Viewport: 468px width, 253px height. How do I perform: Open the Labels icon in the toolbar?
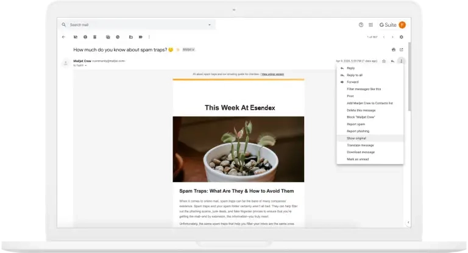click(140, 37)
